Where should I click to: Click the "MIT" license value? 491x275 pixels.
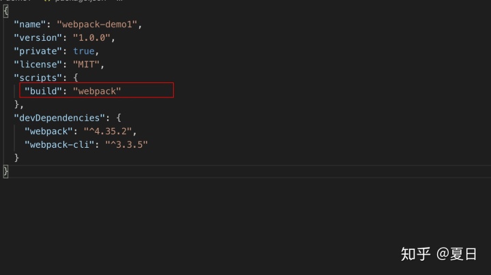coord(86,65)
